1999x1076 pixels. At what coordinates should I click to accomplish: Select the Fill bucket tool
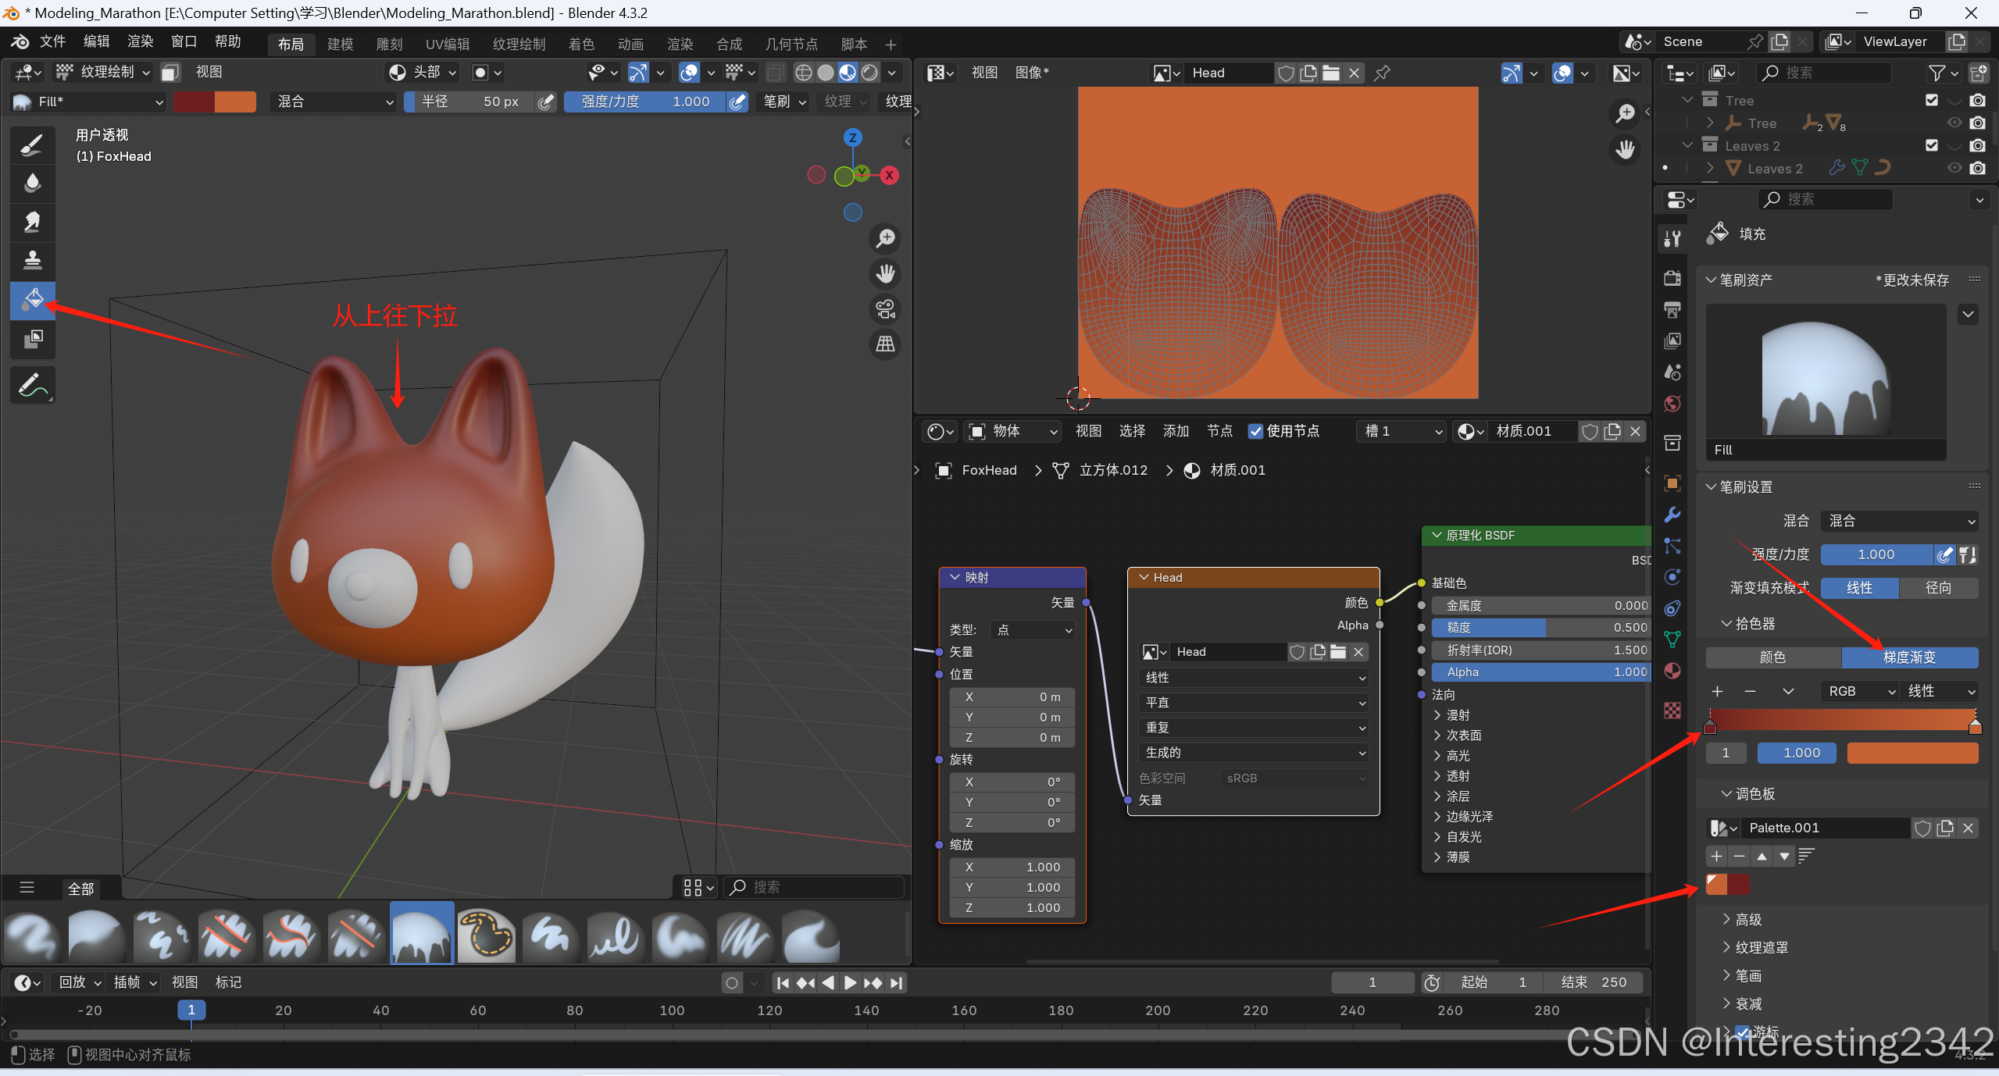click(x=33, y=300)
